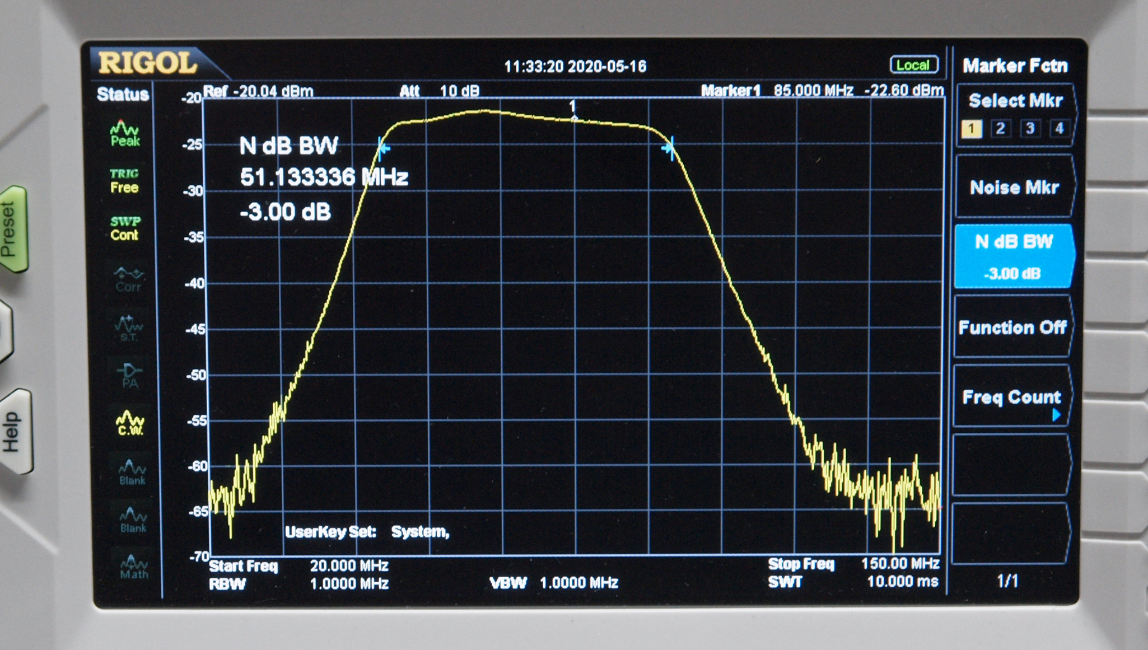
Task: Select marker number 2
Action: [x=1000, y=129]
